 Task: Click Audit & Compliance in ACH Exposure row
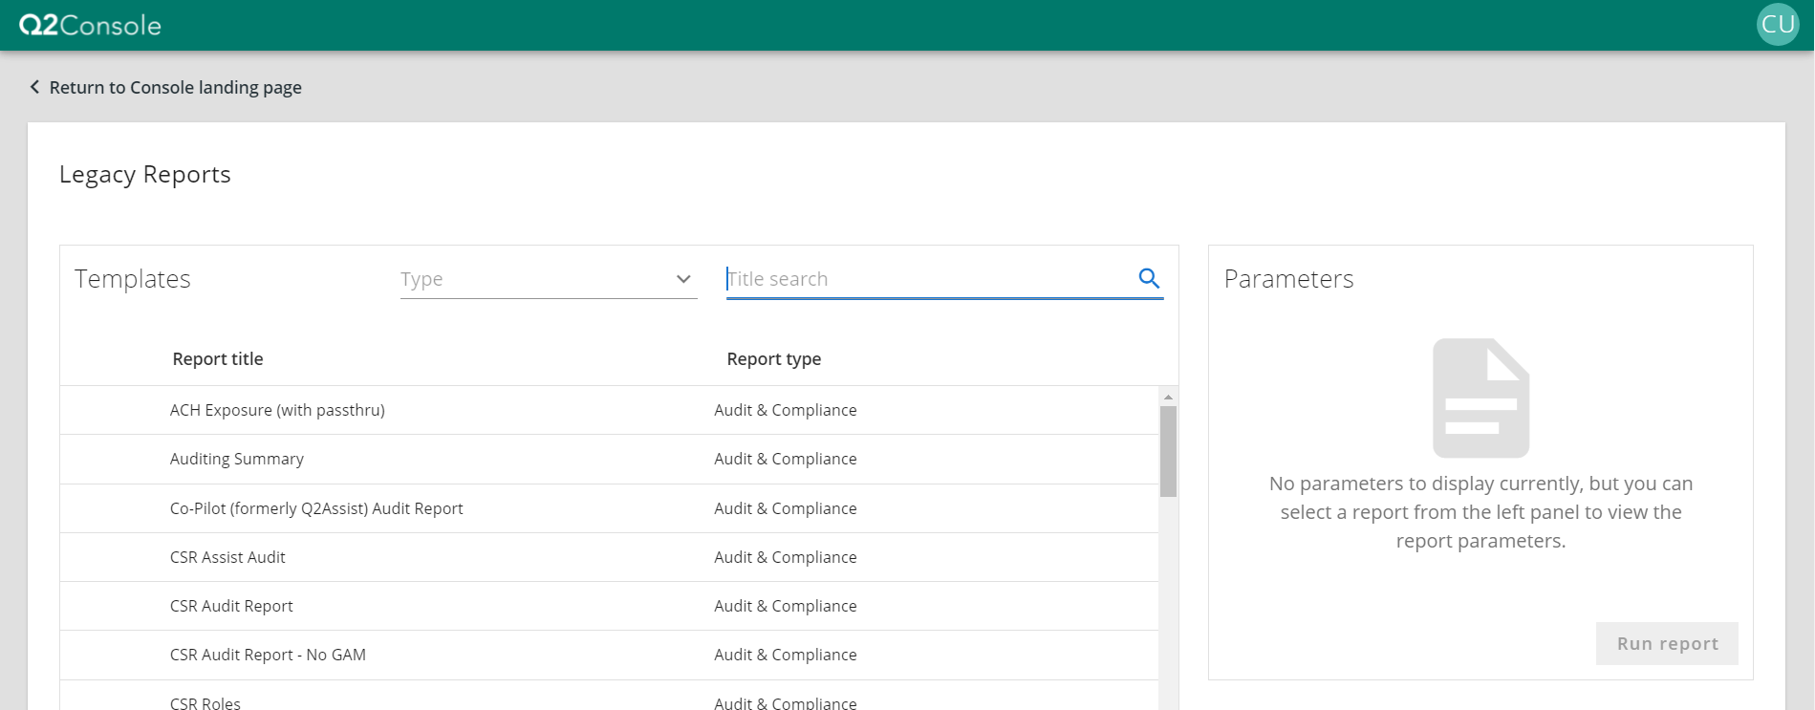coord(786,410)
